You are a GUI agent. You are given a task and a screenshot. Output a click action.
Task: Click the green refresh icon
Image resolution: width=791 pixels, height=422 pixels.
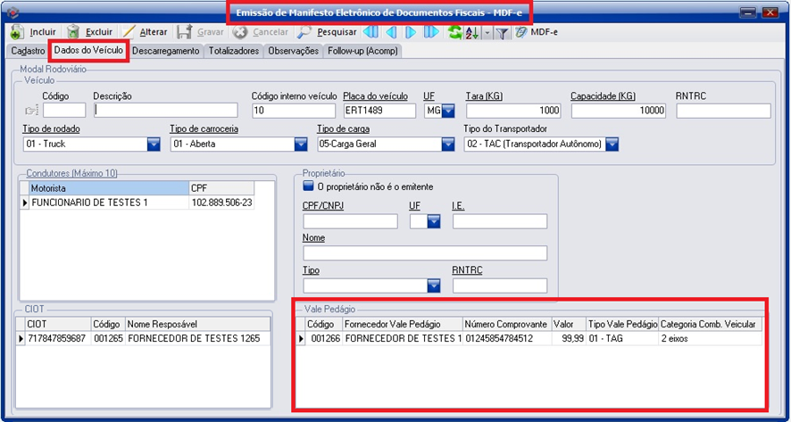pos(455,32)
